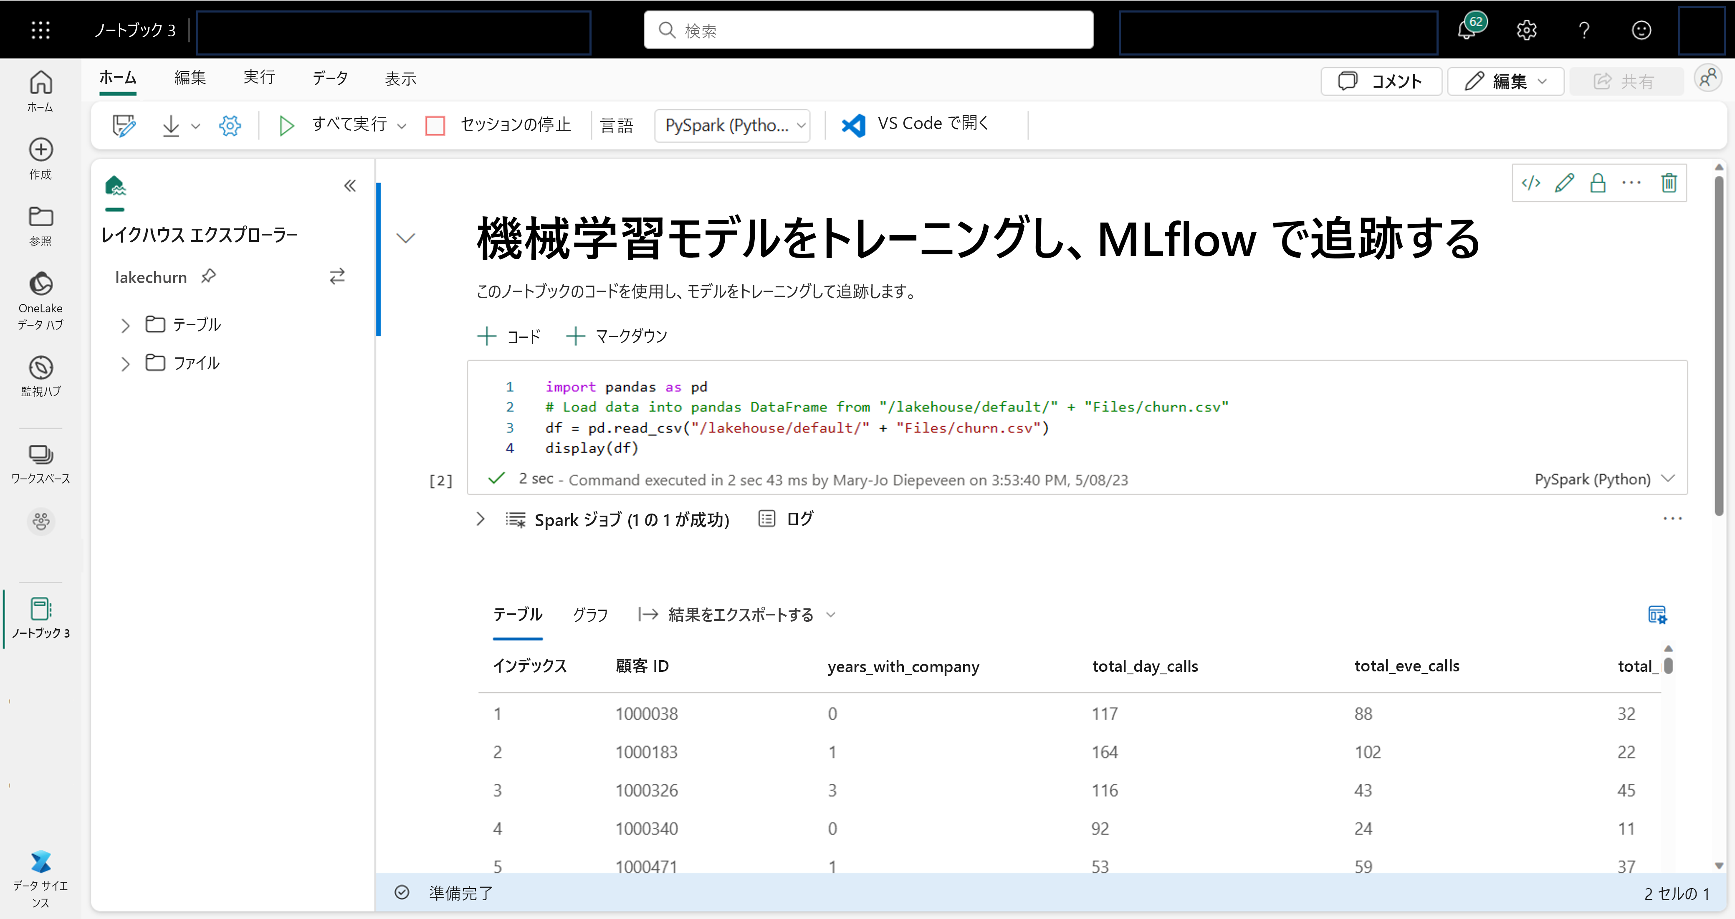Screen dimensions: 1735x919
Task: Add a markdown cell with + マークダウン
Action: point(616,336)
